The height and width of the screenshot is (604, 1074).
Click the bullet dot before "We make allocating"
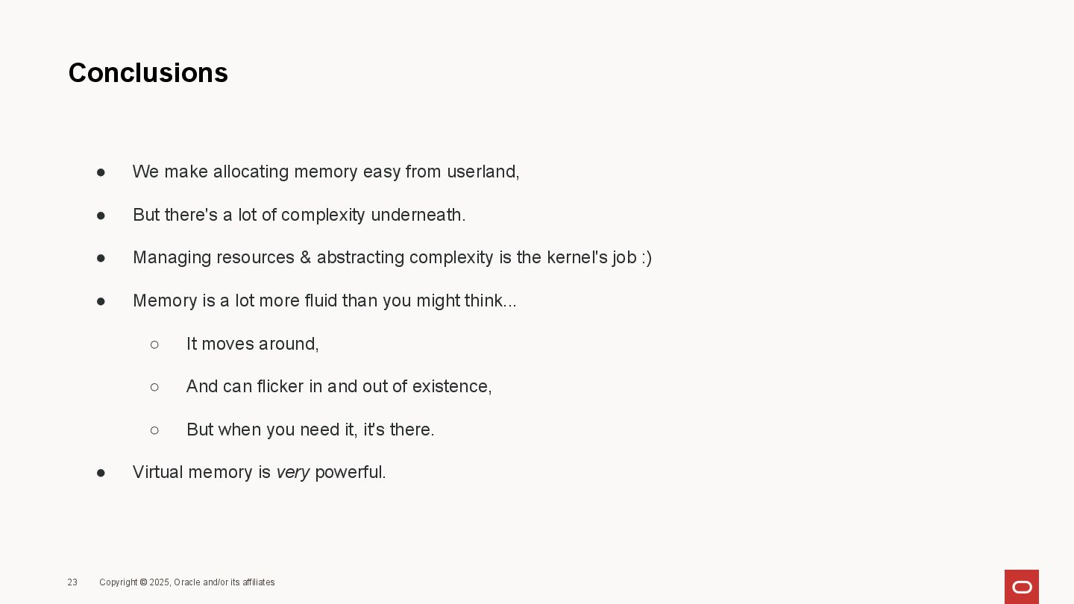click(x=101, y=172)
